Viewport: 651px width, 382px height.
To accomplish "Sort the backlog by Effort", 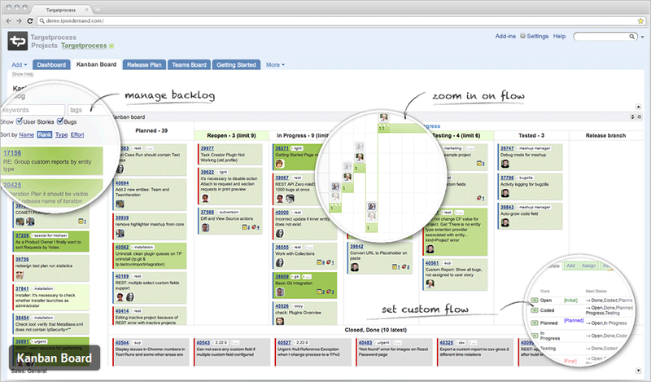I will pyautogui.click(x=77, y=134).
